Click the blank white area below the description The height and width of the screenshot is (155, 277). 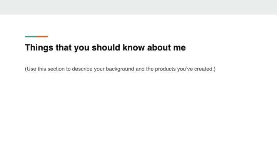coord(138,115)
